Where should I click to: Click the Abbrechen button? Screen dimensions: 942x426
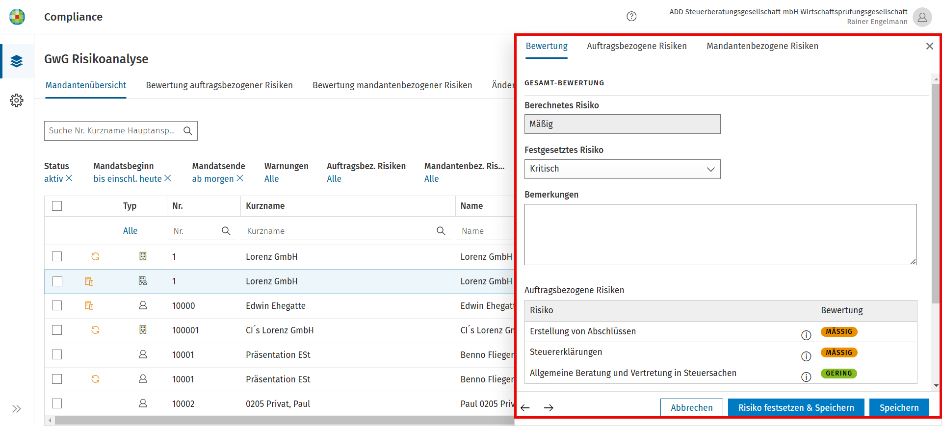coord(692,408)
